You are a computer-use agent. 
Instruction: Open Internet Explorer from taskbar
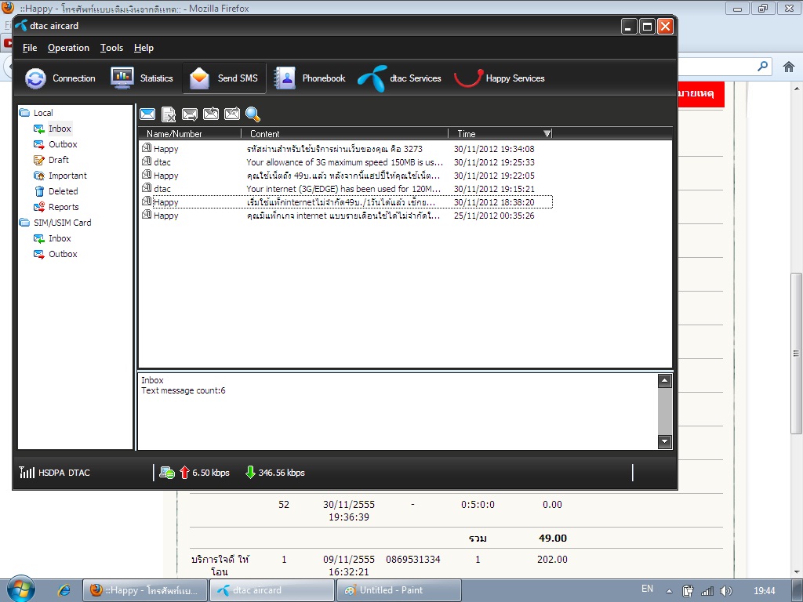click(x=64, y=590)
